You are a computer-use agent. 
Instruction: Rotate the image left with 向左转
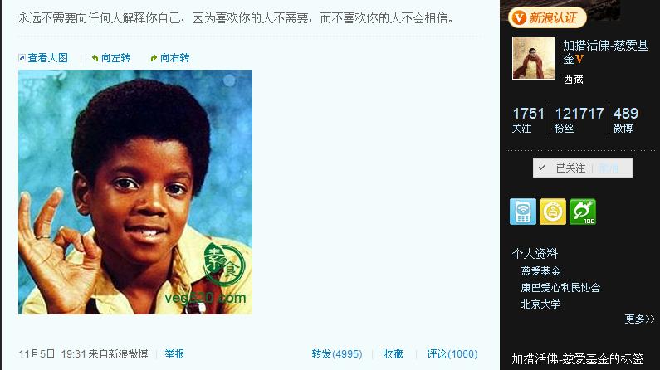[x=111, y=58]
